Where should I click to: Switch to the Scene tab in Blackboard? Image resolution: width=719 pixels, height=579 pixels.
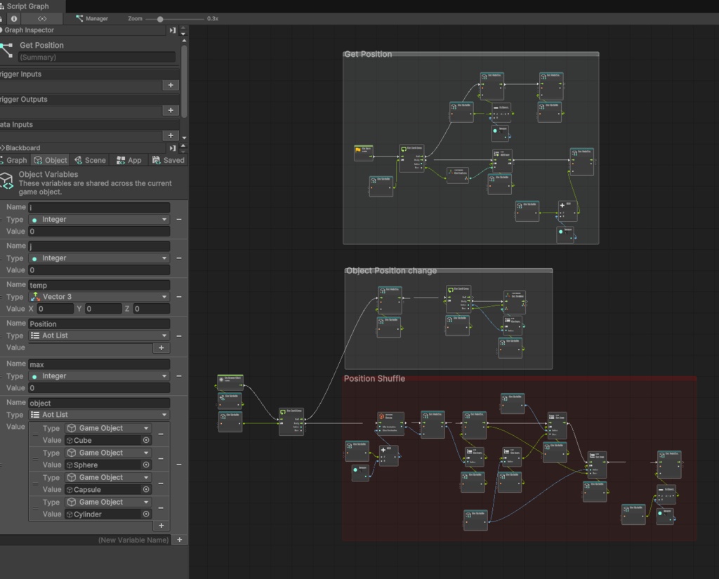(x=90, y=160)
